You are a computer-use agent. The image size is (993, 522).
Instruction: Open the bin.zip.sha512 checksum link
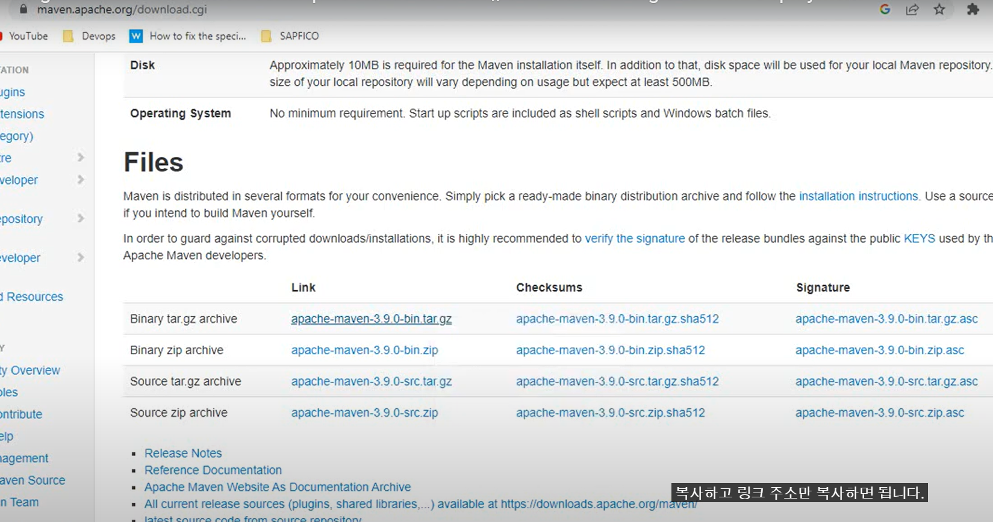[x=610, y=350]
